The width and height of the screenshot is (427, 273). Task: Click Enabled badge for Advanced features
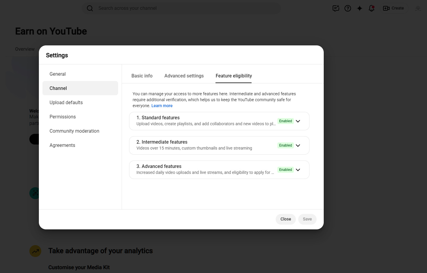point(285,170)
